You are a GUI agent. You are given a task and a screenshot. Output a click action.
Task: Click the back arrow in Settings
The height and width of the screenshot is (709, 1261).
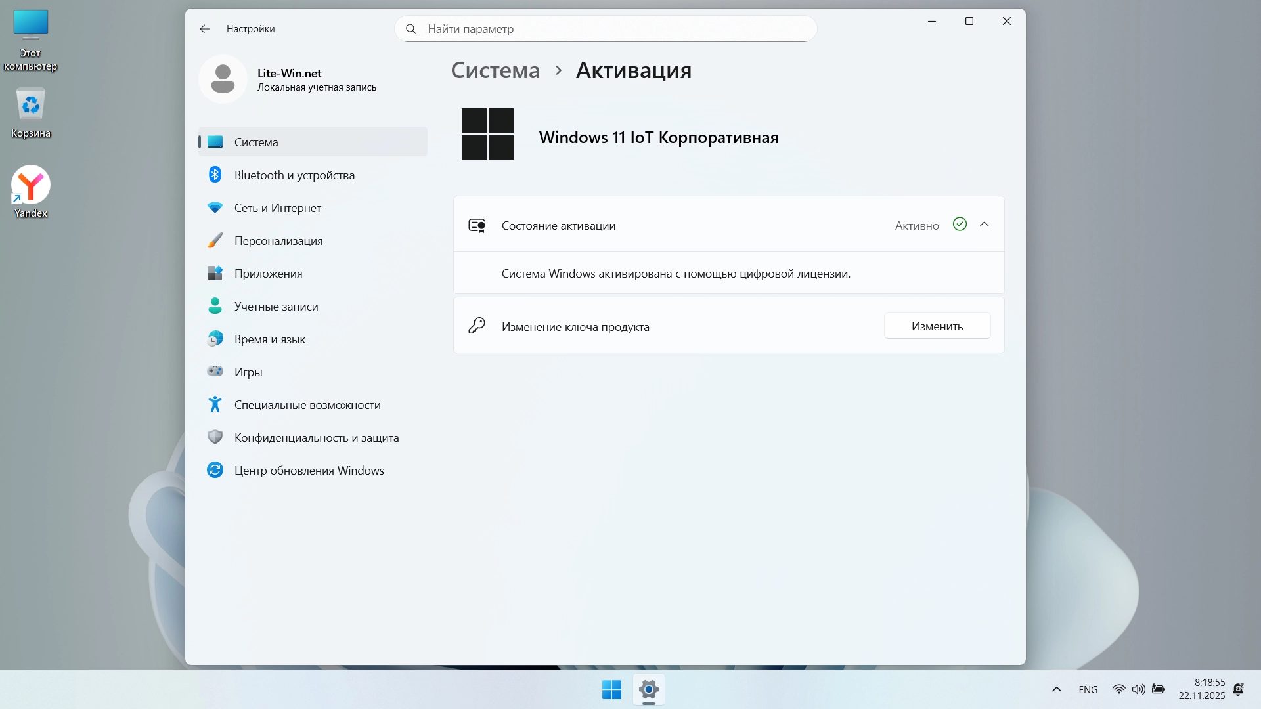pyautogui.click(x=205, y=29)
